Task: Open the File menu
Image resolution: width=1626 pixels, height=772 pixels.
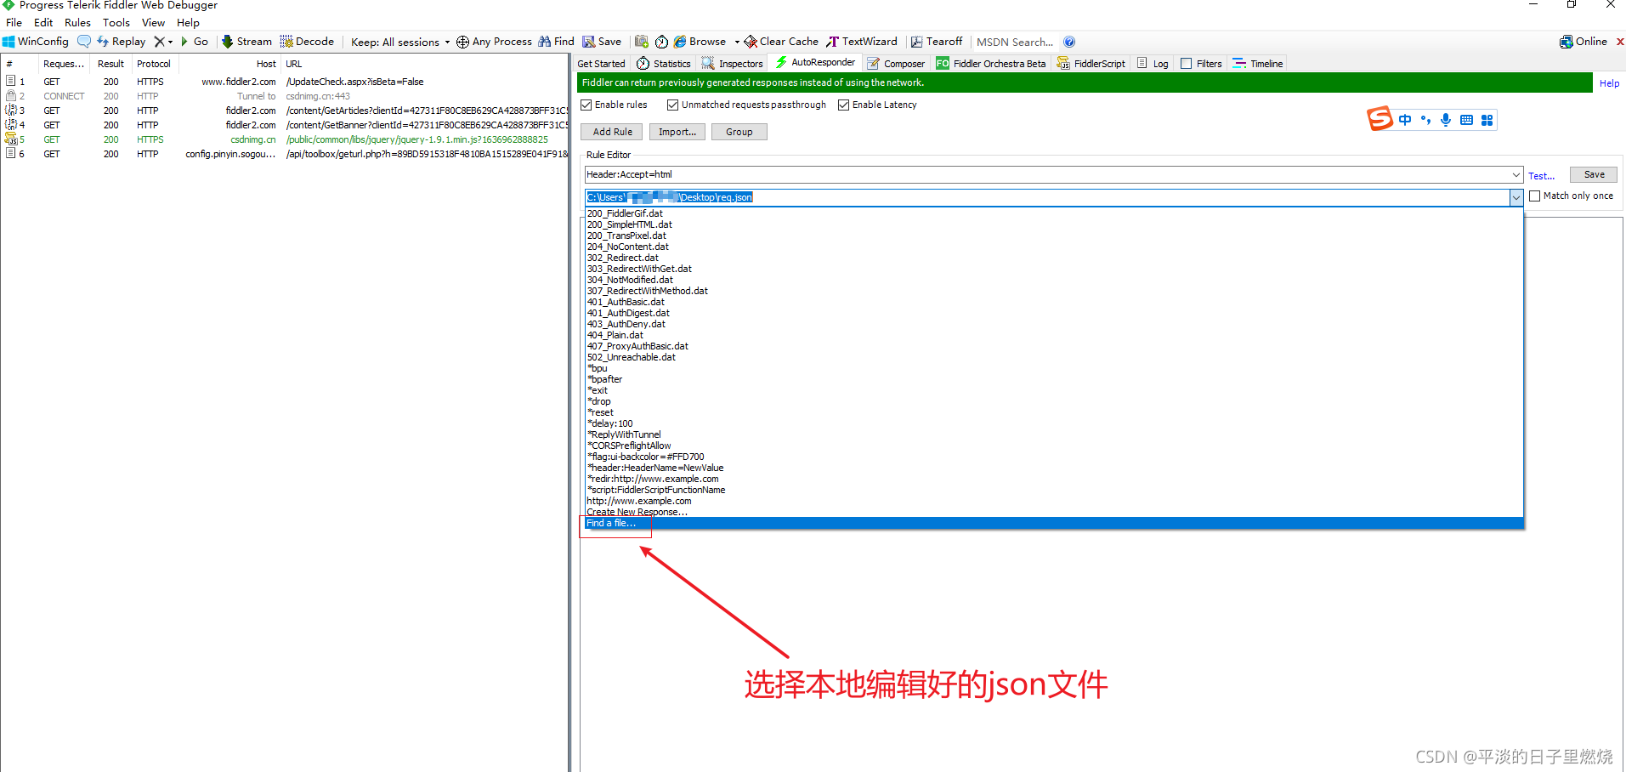Action: point(14,23)
